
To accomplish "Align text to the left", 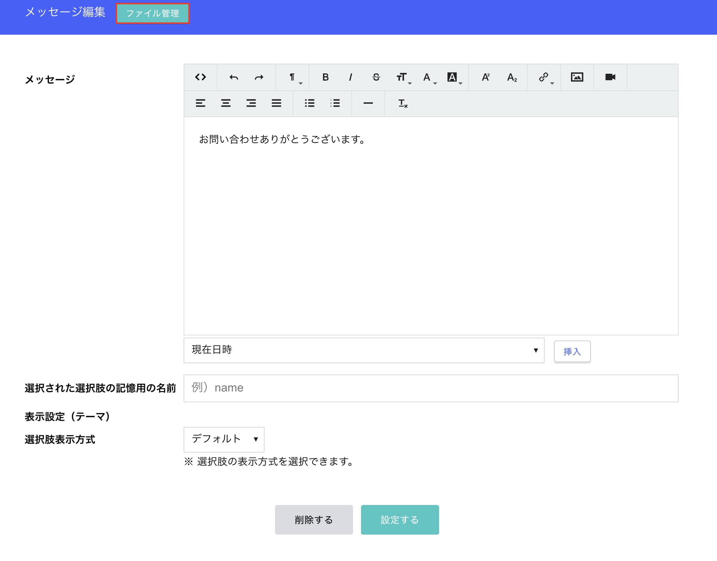I will [x=201, y=103].
